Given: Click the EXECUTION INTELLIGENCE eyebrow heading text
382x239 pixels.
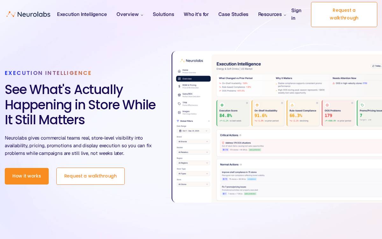Looking at the screenshot, I should [x=48, y=73].
